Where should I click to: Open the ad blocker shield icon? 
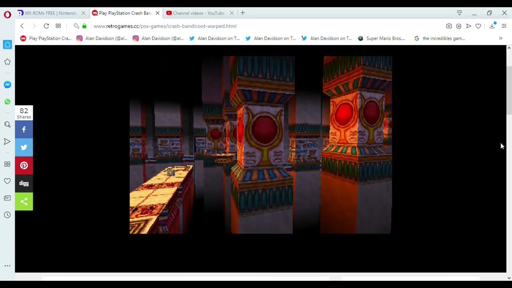click(x=459, y=26)
